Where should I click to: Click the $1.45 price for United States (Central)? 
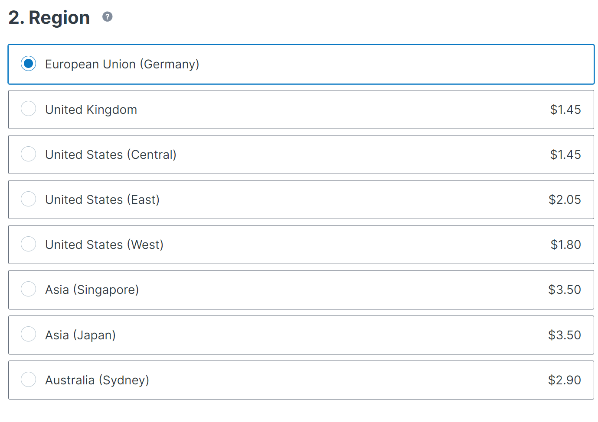pyautogui.click(x=565, y=155)
